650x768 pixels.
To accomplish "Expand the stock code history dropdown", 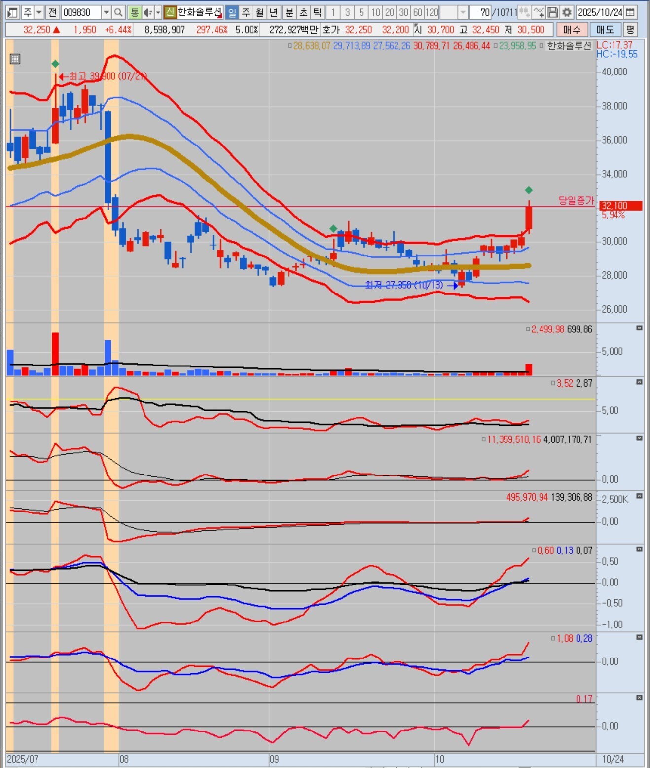I will 106,12.
